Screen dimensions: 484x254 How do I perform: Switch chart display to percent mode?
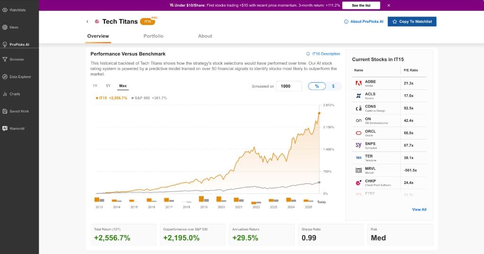coord(317,86)
